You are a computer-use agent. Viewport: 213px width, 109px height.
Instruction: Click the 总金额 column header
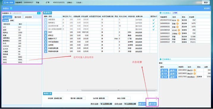[192, 17]
